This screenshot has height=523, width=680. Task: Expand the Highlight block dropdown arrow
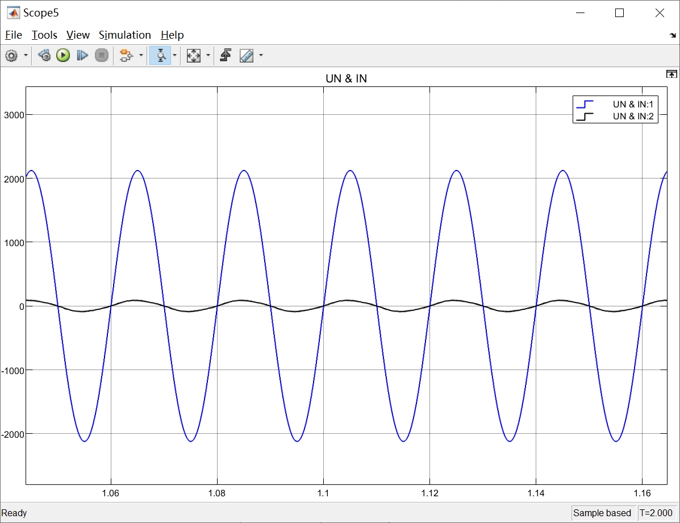point(141,56)
